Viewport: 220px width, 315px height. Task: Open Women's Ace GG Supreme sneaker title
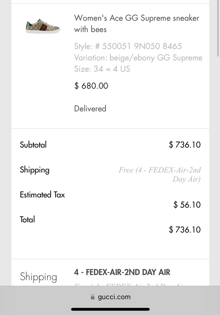136,23
